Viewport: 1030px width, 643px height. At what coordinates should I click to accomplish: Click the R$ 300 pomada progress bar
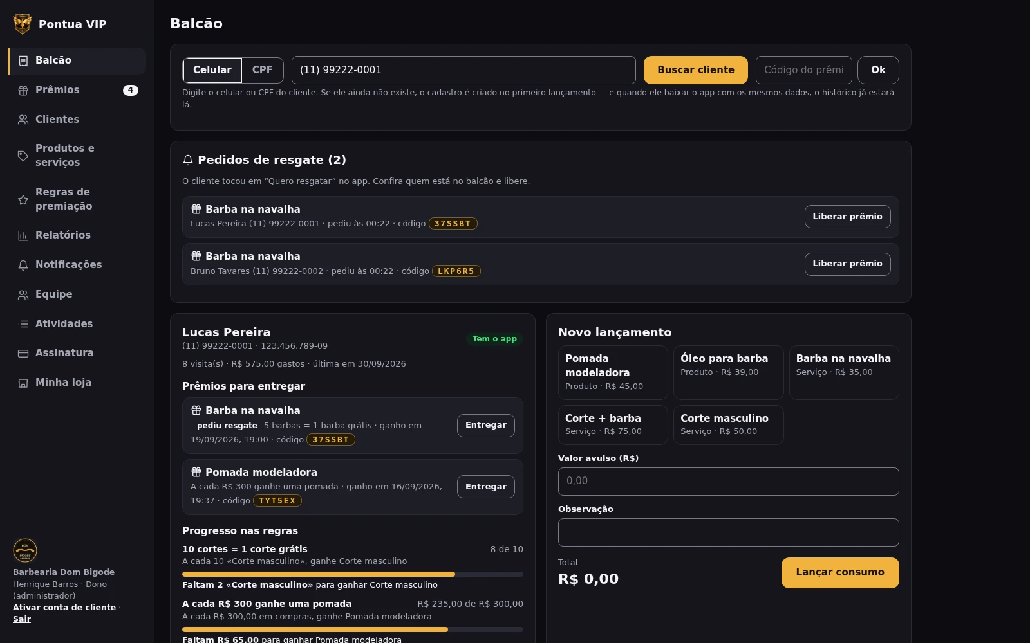pyautogui.click(x=353, y=629)
